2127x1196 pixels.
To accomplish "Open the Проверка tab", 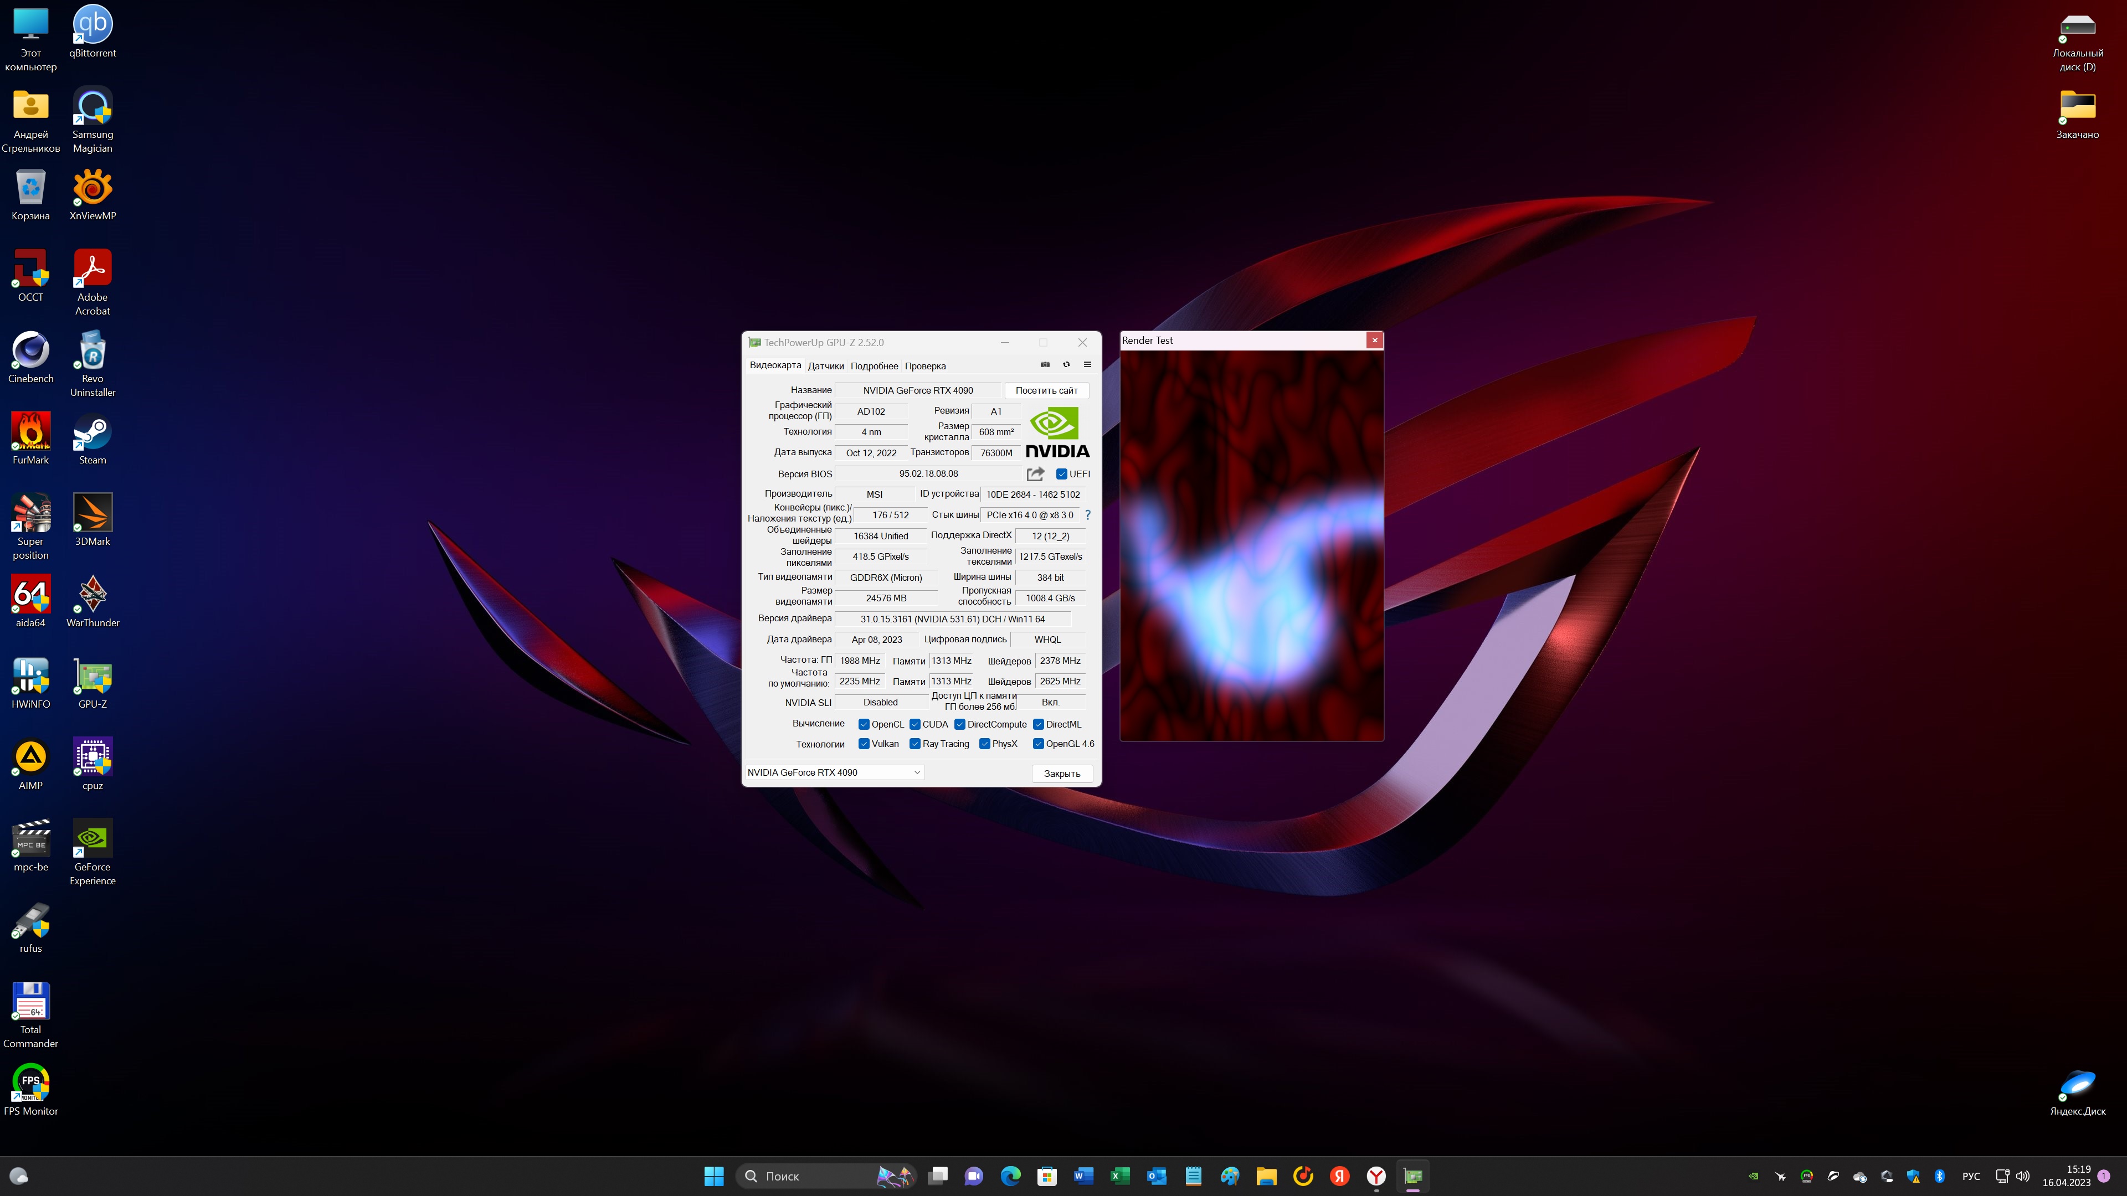I will 925,365.
